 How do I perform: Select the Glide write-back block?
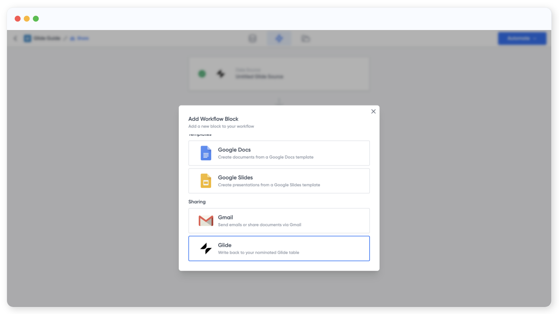pyautogui.click(x=279, y=248)
